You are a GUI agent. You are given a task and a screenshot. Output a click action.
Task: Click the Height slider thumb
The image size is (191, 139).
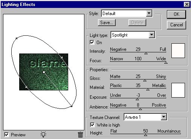pyautogui.click(x=145, y=135)
